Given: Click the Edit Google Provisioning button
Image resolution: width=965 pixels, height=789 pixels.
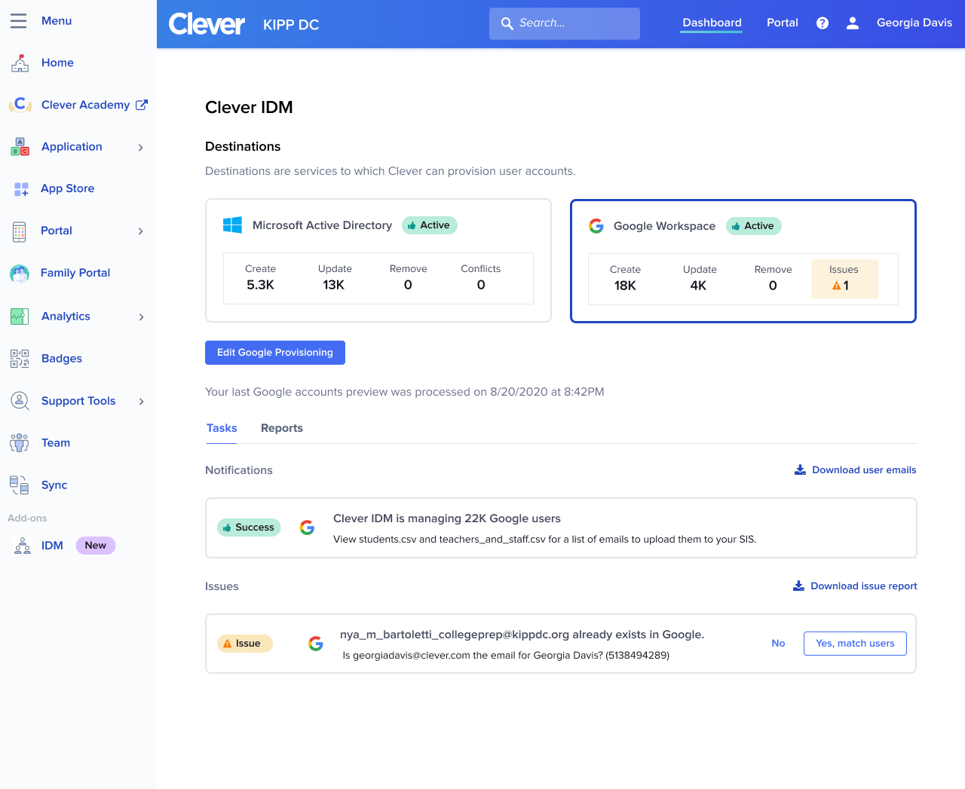Looking at the screenshot, I should point(274,352).
